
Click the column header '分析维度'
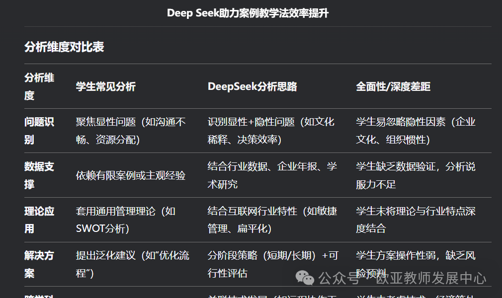coord(39,86)
